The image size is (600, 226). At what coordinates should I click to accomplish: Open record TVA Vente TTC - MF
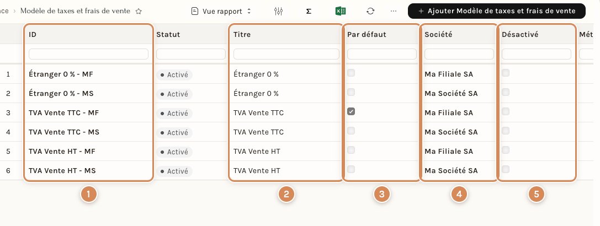click(x=64, y=113)
